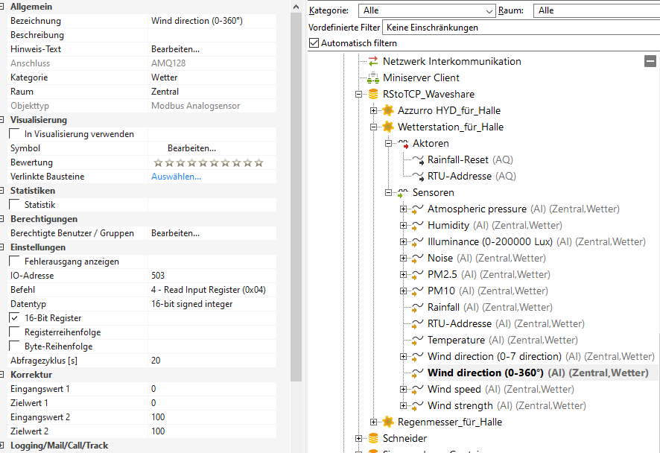The height and width of the screenshot is (453, 660).
Task: Collapse the RStoTCP_Waveshare tree node
Action: (x=358, y=95)
